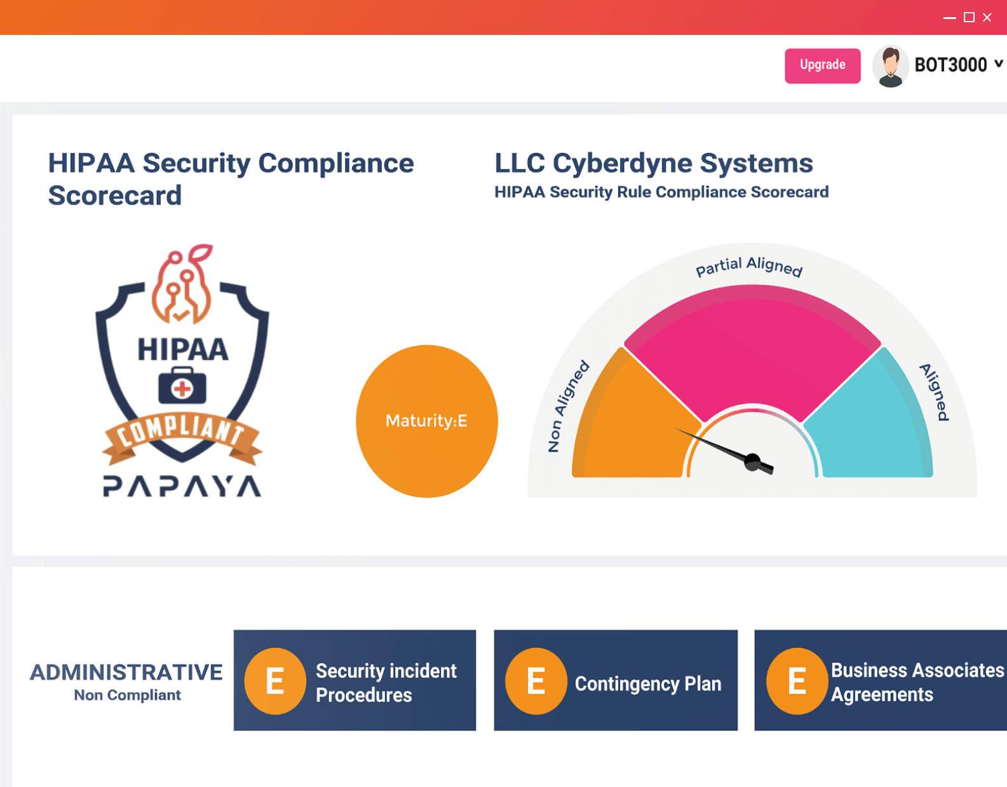Click the gauge needle pivot
This screenshot has width=1007, height=787.
pos(753,462)
